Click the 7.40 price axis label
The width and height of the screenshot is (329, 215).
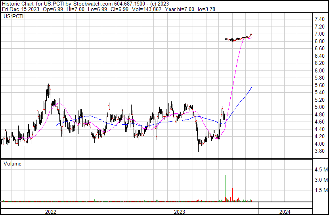319,19
